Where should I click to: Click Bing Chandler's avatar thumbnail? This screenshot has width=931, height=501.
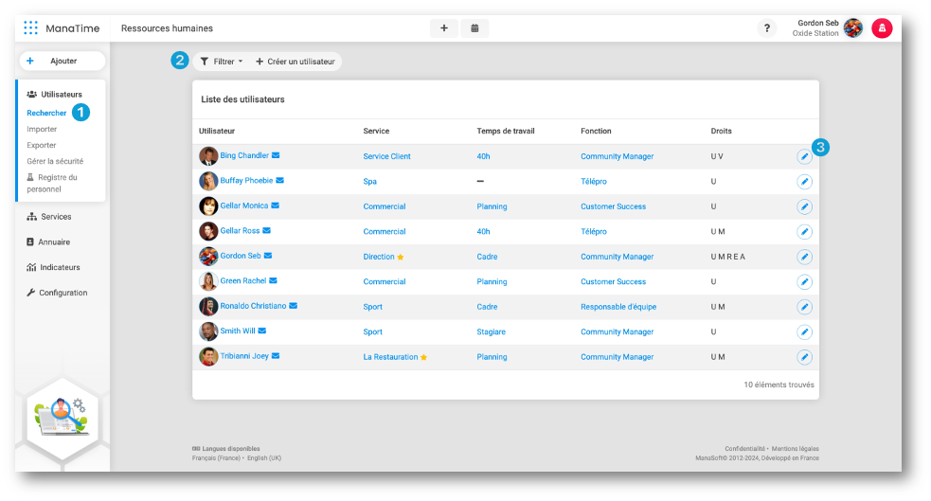coord(208,156)
